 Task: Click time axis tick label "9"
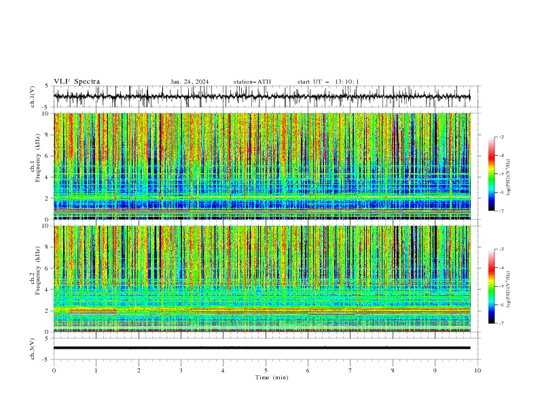(435, 370)
